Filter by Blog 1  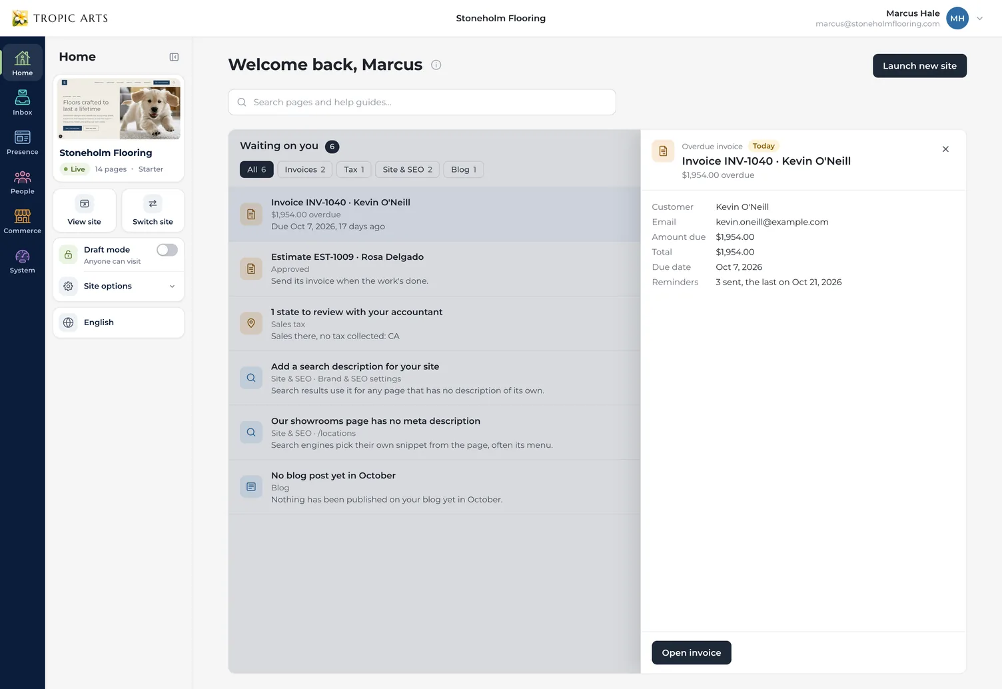tap(464, 169)
